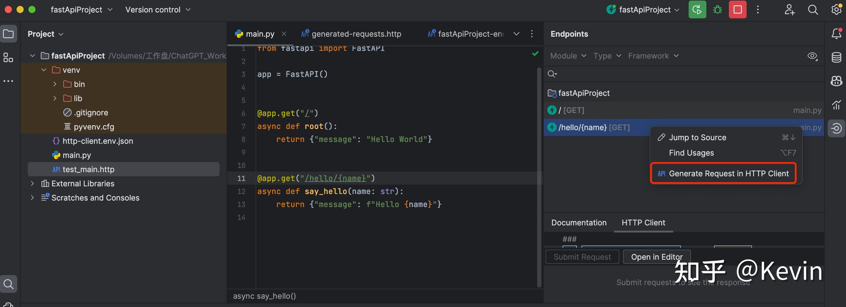
Task: Switch to the Documentation tab
Action: click(x=579, y=223)
